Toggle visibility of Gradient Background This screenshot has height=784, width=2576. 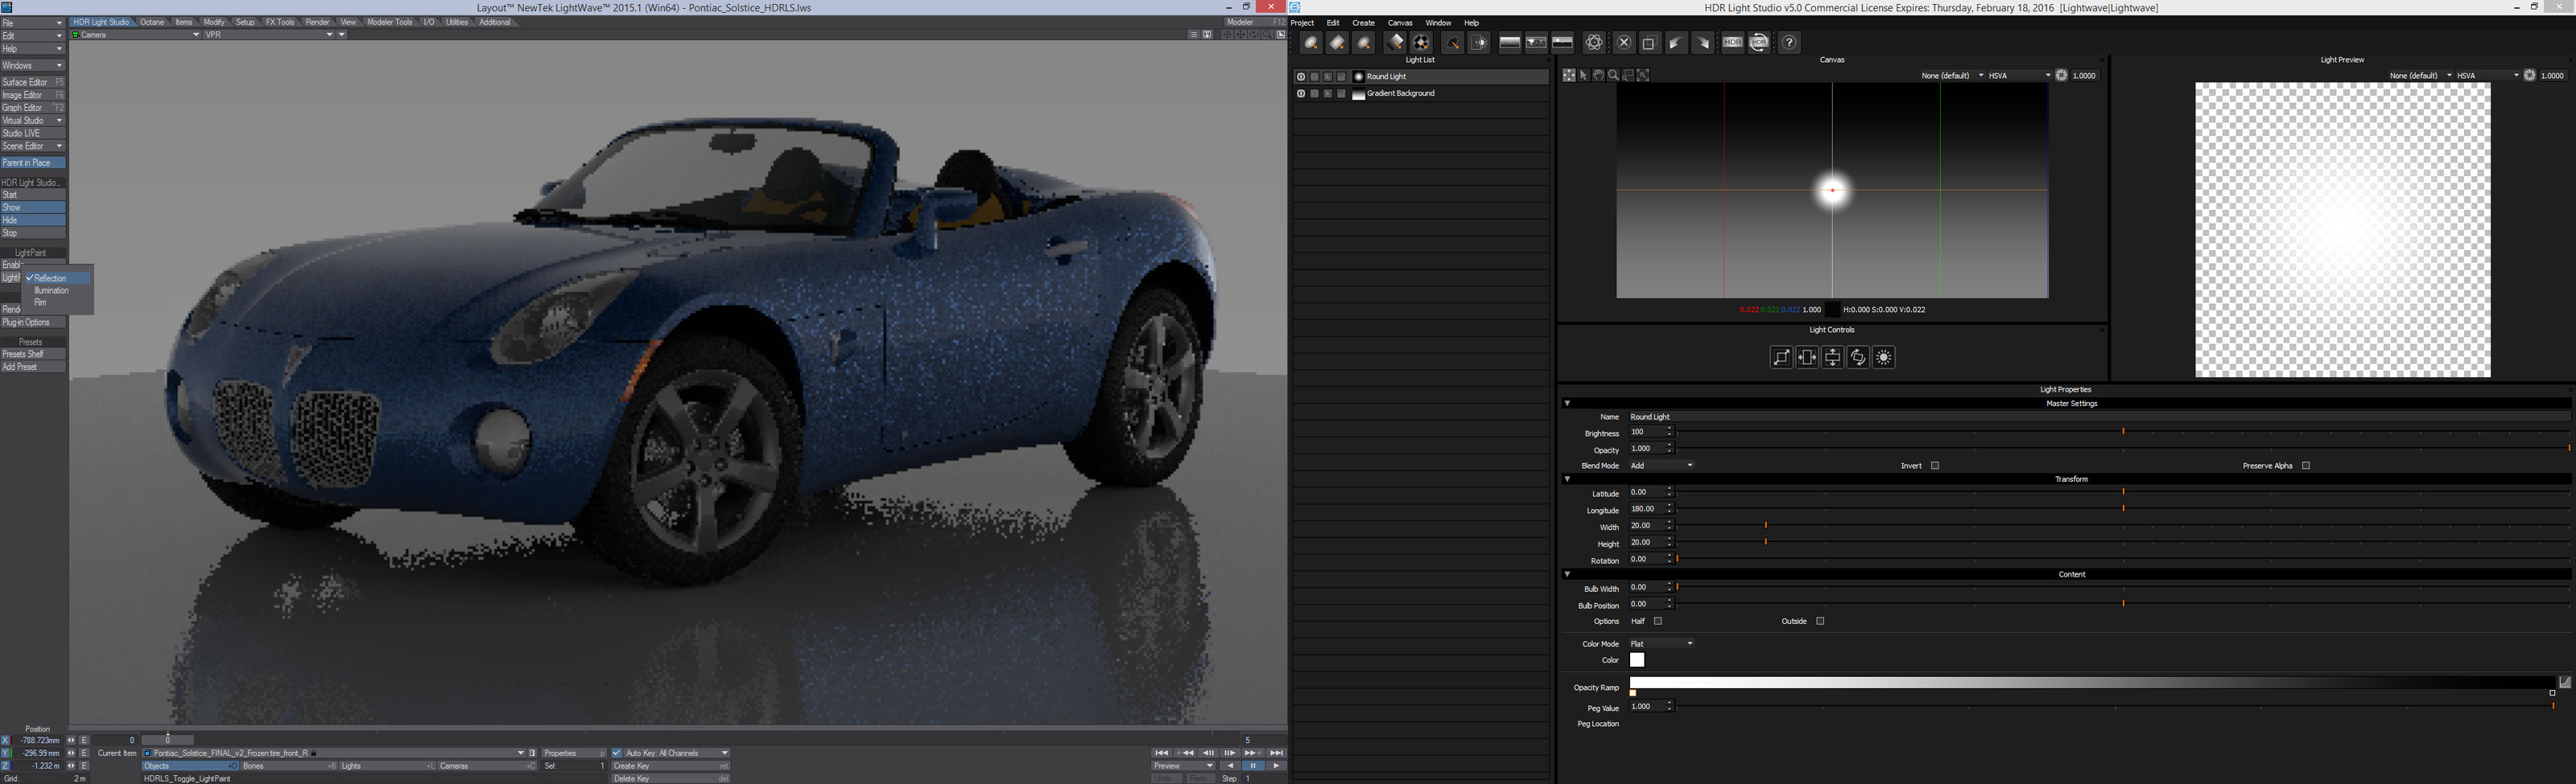click(x=1301, y=94)
